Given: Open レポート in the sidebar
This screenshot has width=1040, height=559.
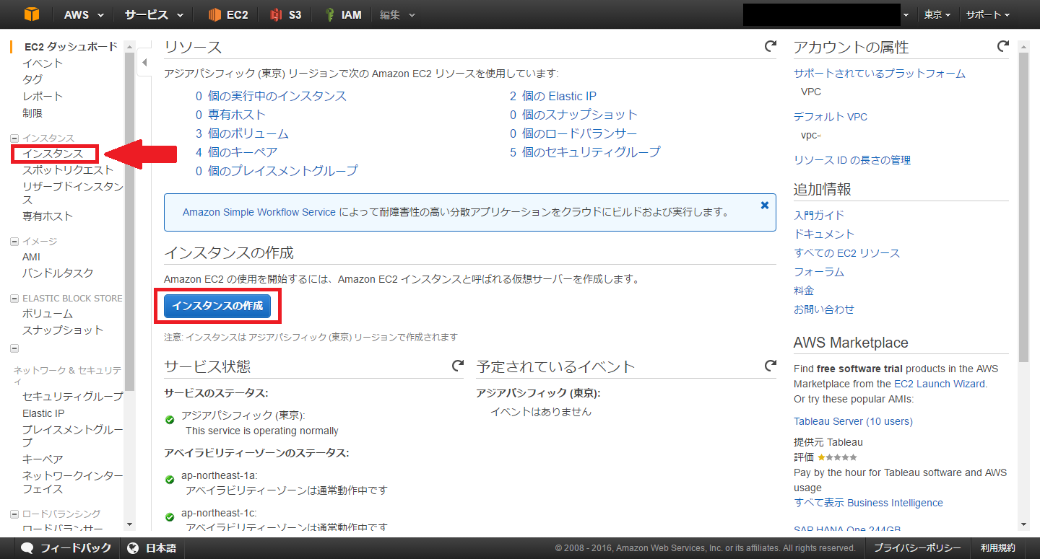Looking at the screenshot, I should click(43, 96).
